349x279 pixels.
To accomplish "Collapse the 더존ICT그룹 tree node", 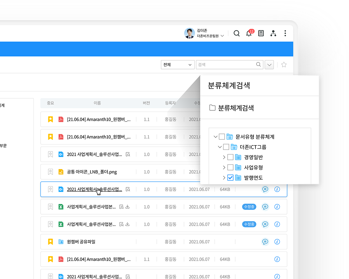I will click(x=220, y=147).
